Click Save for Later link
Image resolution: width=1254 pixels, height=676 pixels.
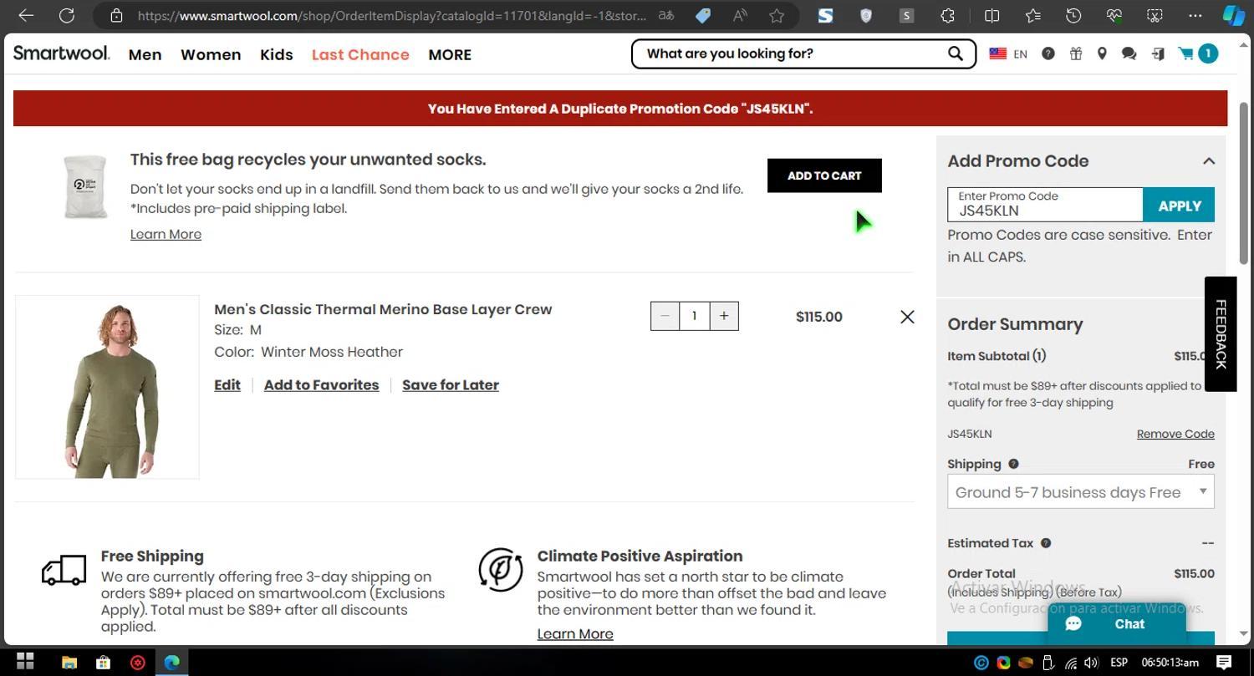[x=451, y=385]
